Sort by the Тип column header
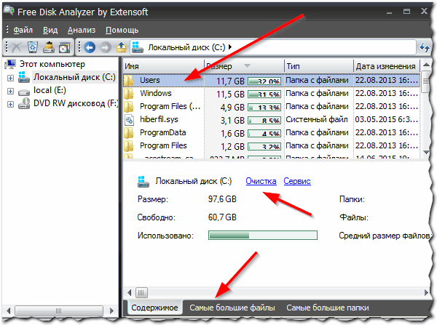The image size is (437, 325). pyautogui.click(x=319, y=66)
